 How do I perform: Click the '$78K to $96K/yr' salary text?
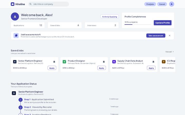coord(69,68)
